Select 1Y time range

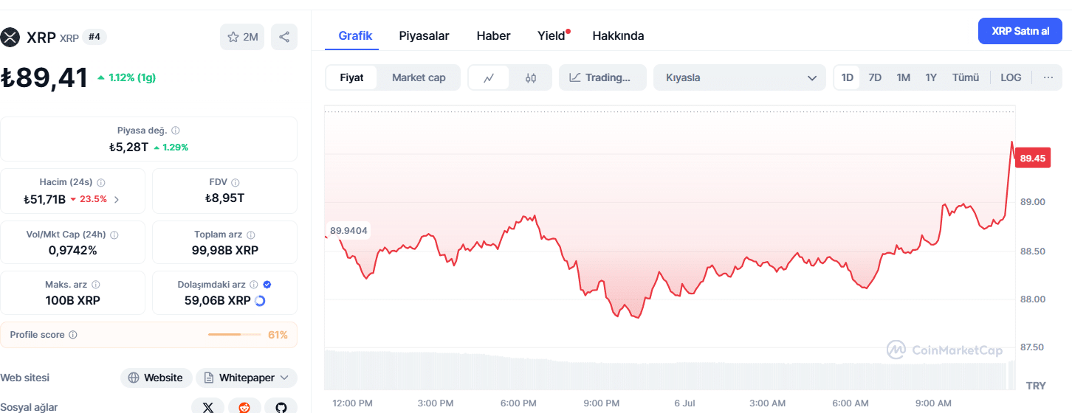click(x=931, y=77)
